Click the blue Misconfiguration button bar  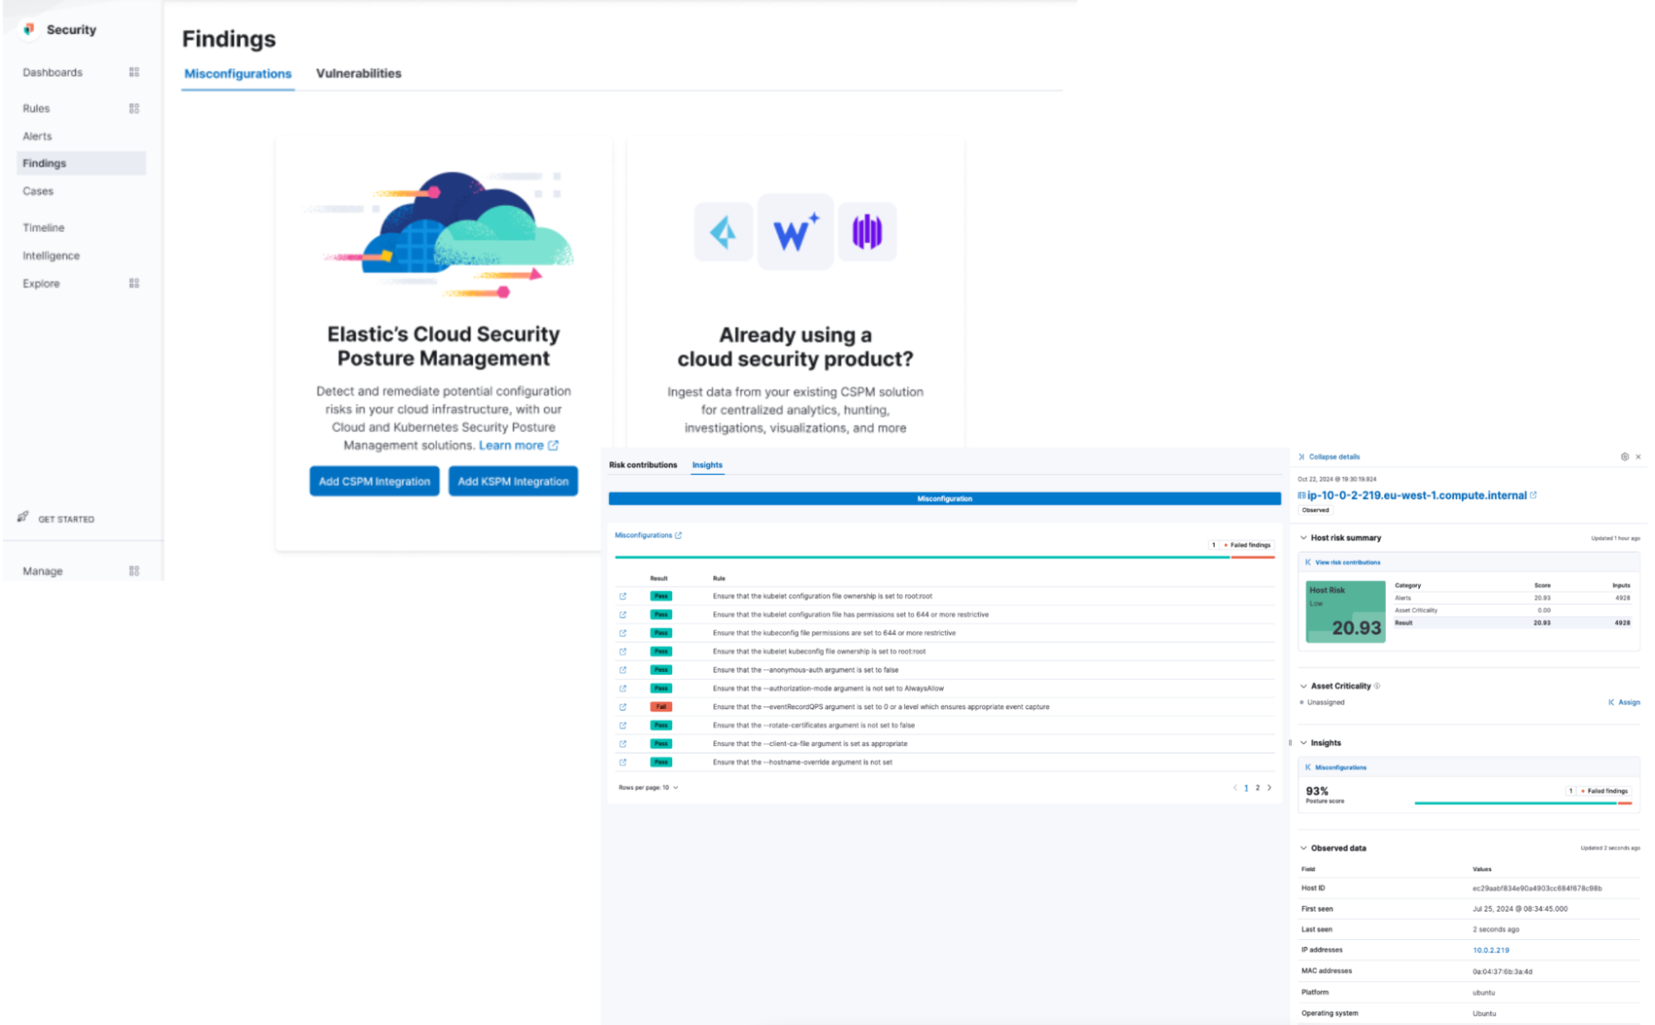coord(945,499)
